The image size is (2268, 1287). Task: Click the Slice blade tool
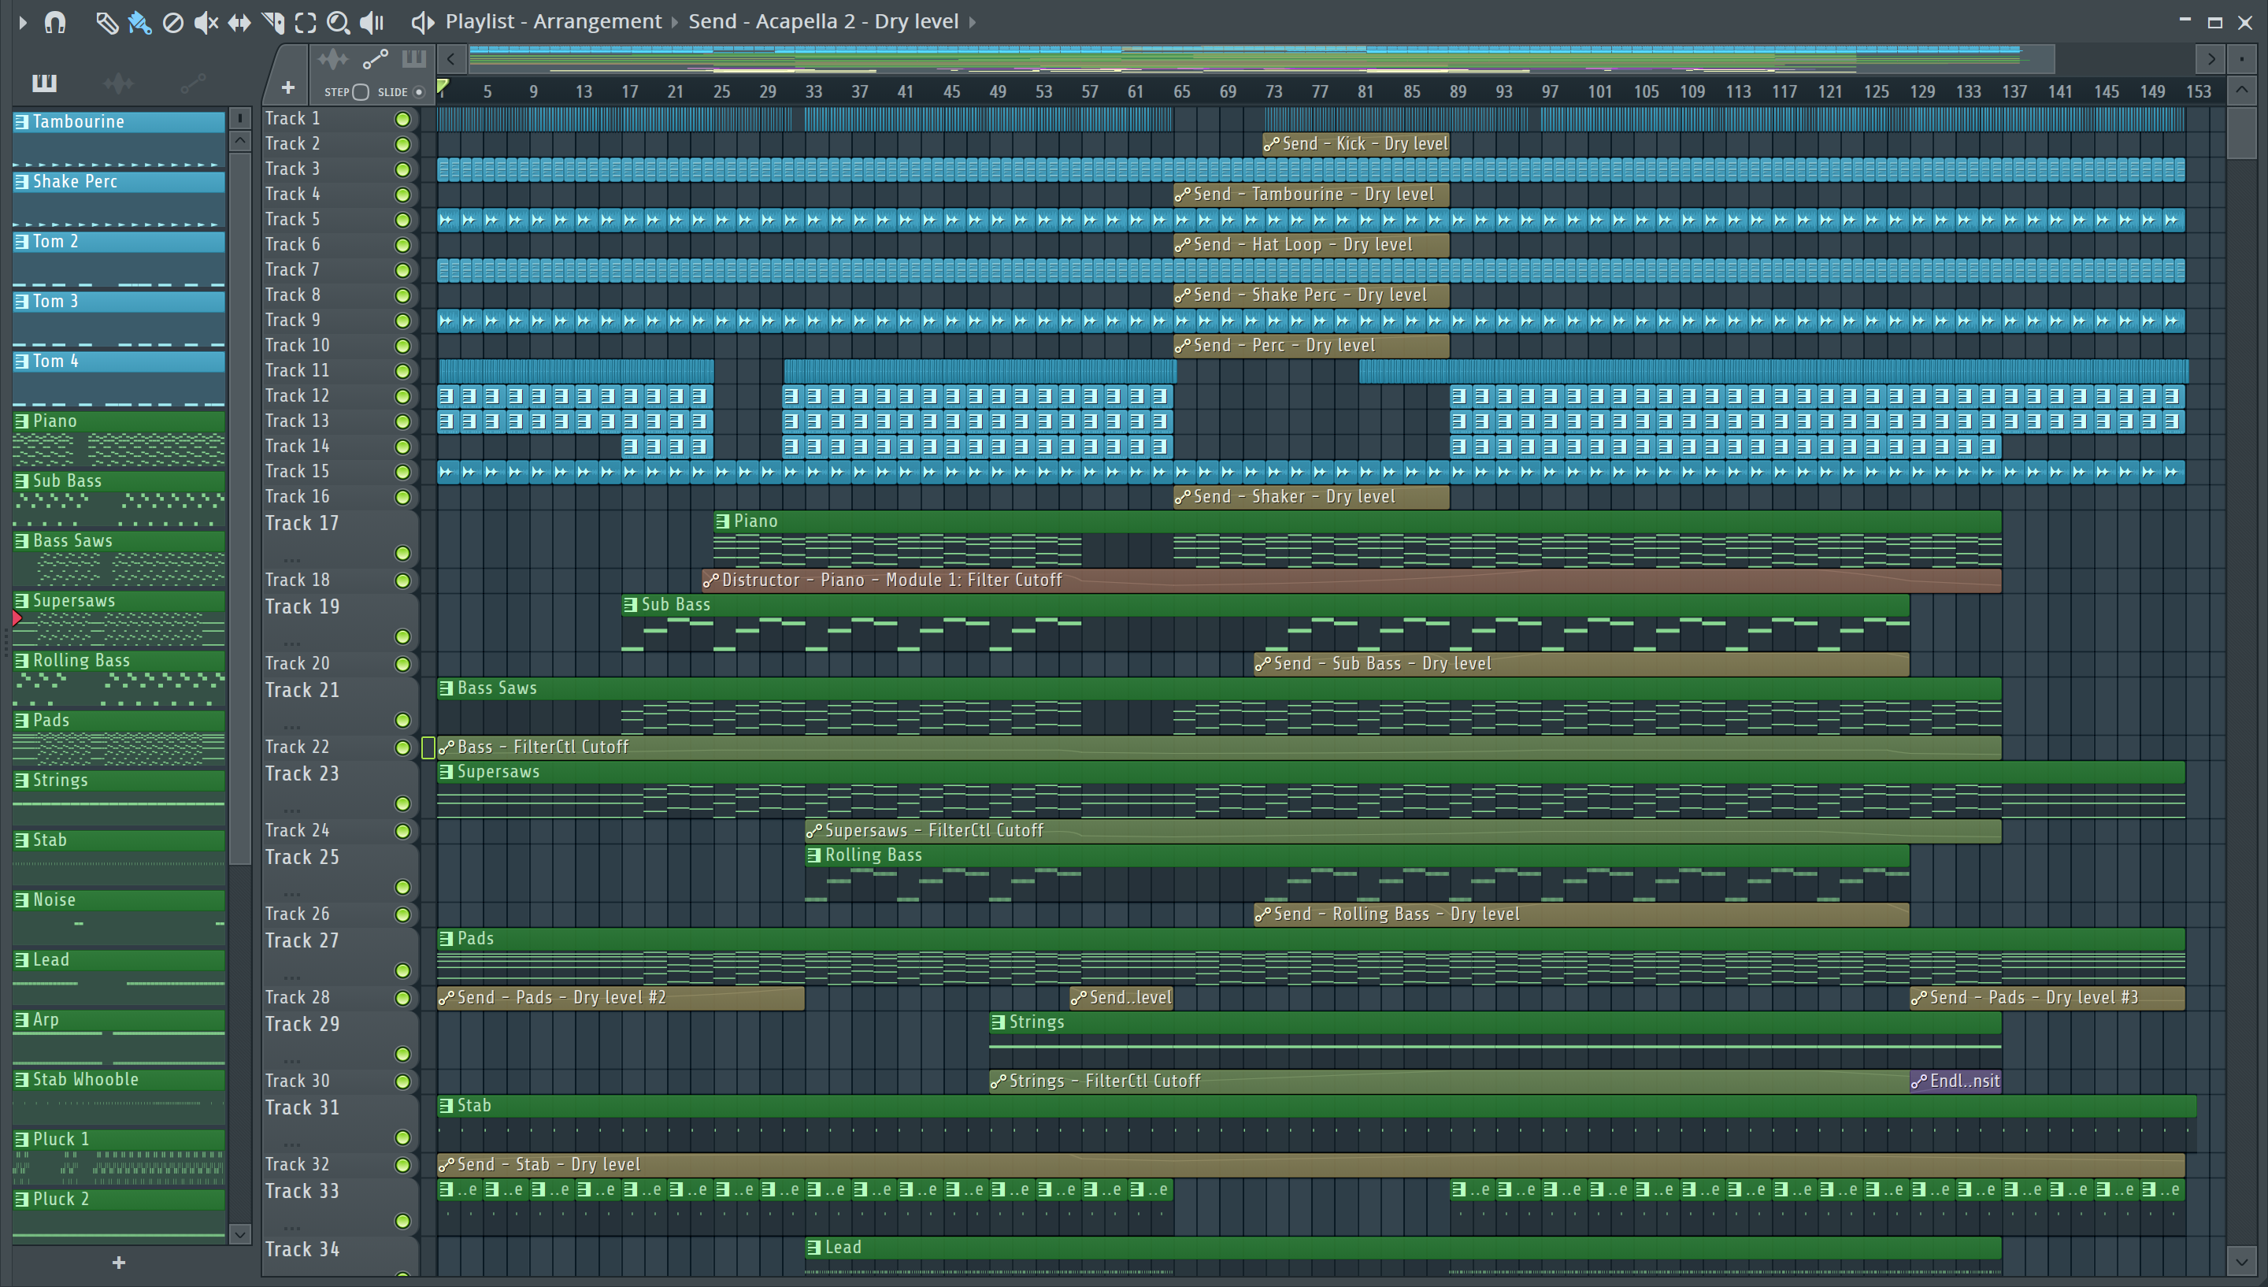(273, 22)
